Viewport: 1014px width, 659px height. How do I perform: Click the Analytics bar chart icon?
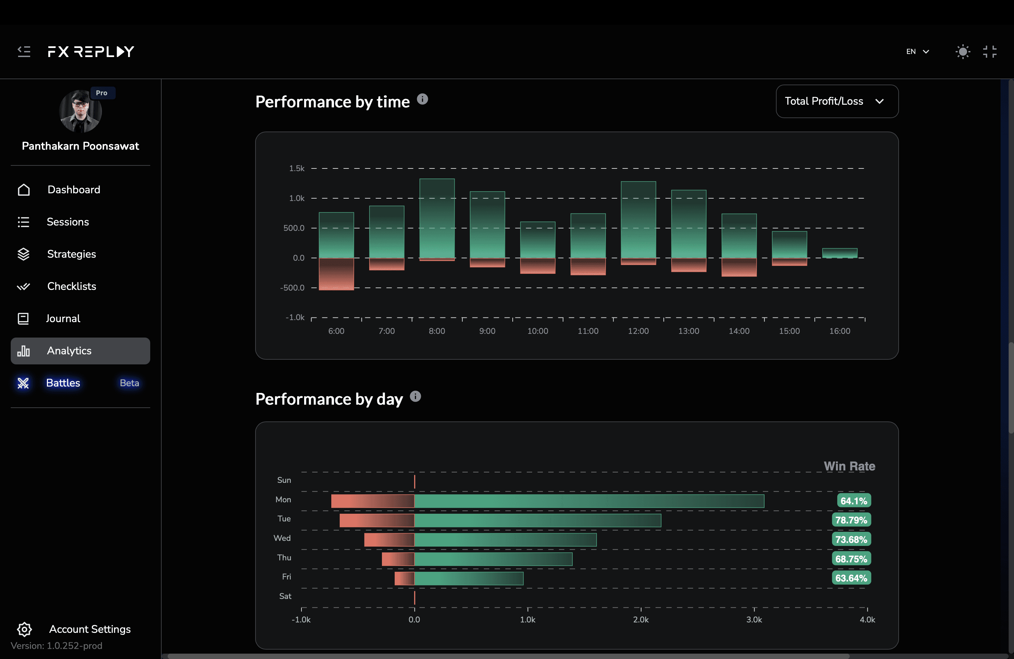click(23, 351)
